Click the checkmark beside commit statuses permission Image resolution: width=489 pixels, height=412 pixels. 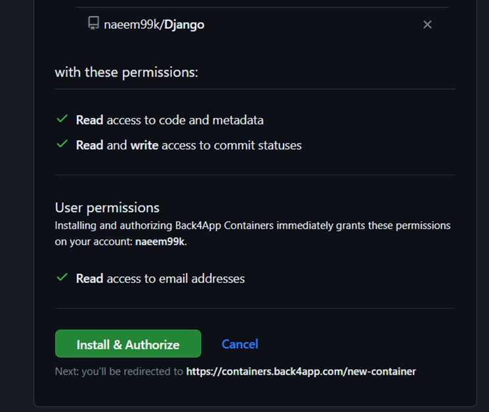point(62,144)
